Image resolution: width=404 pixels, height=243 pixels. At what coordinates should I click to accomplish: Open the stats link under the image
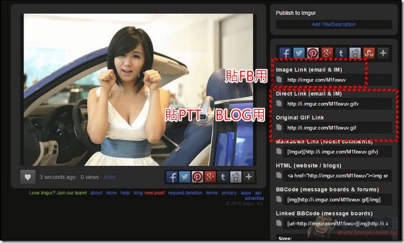(110, 177)
